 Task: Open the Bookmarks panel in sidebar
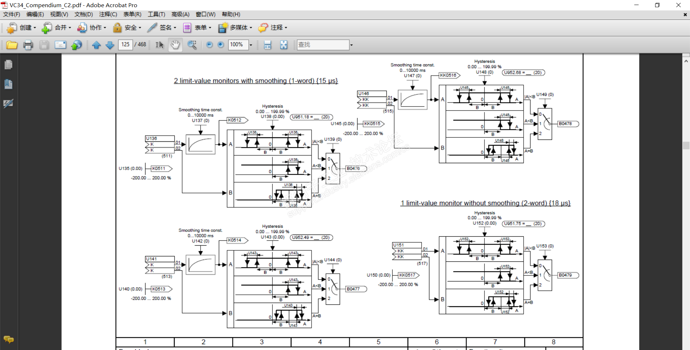(x=9, y=84)
